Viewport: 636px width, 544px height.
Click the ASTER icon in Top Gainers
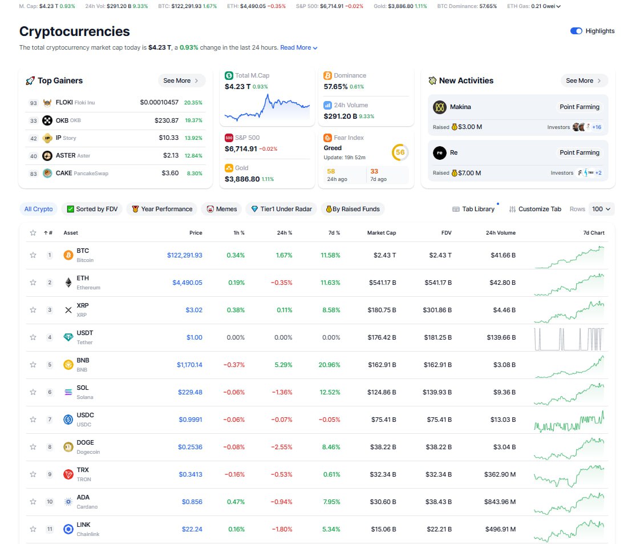47,155
